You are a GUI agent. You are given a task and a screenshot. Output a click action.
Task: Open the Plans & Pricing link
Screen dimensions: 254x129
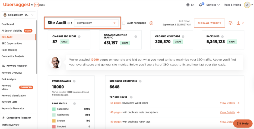232,5
